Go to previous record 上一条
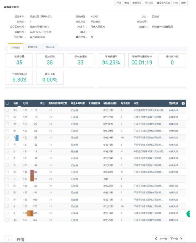This screenshot has width=196, height=243. point(161,238)
